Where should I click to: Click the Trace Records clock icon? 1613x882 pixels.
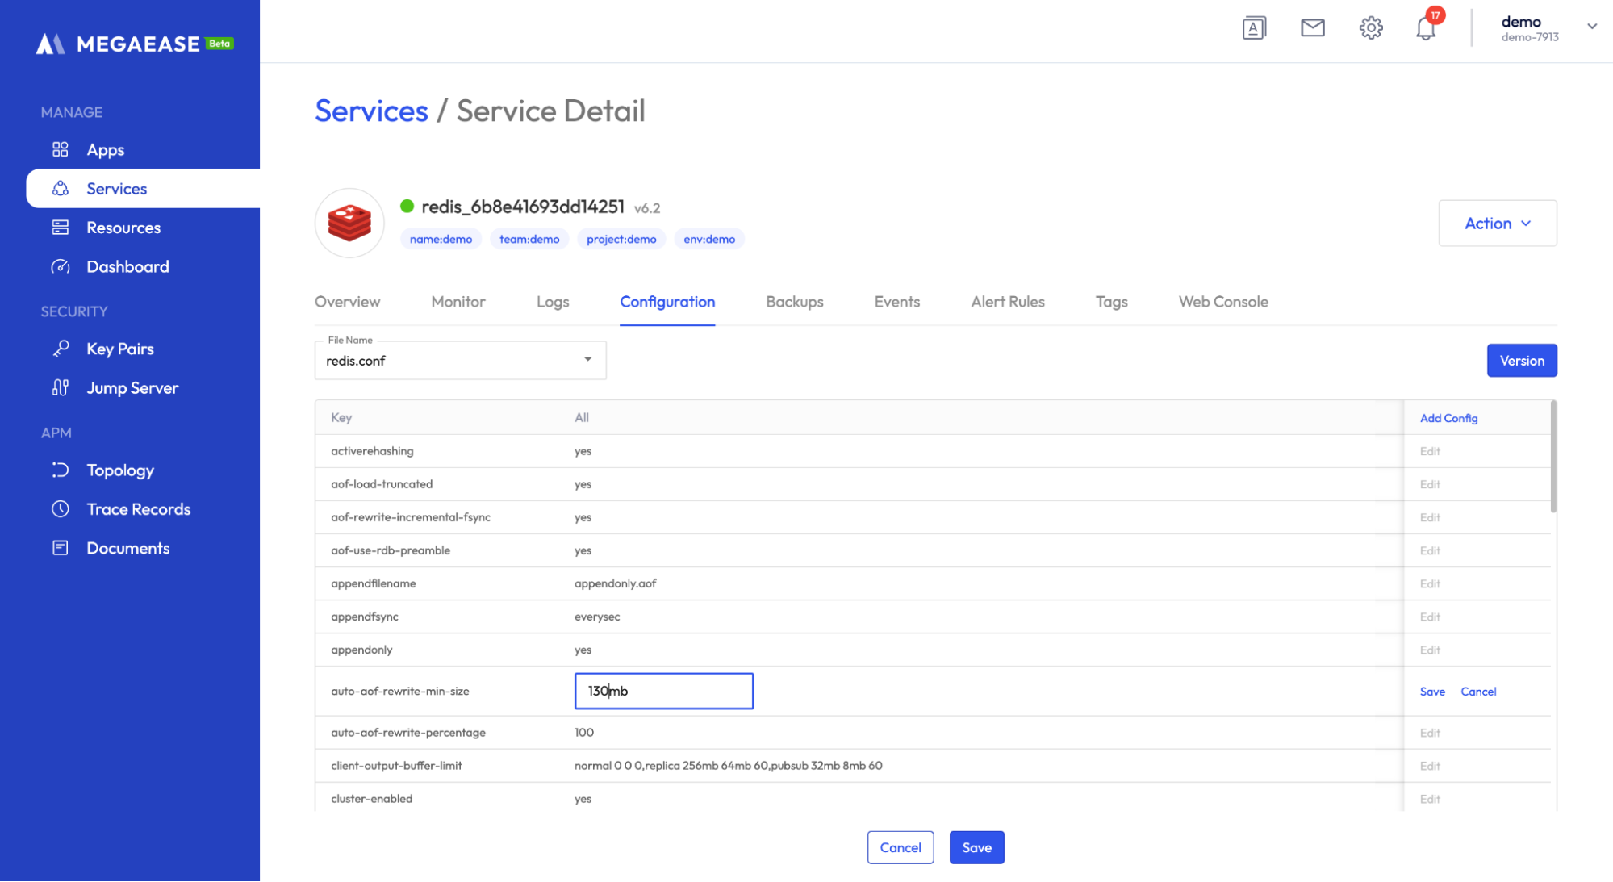(x=61, y=508)
